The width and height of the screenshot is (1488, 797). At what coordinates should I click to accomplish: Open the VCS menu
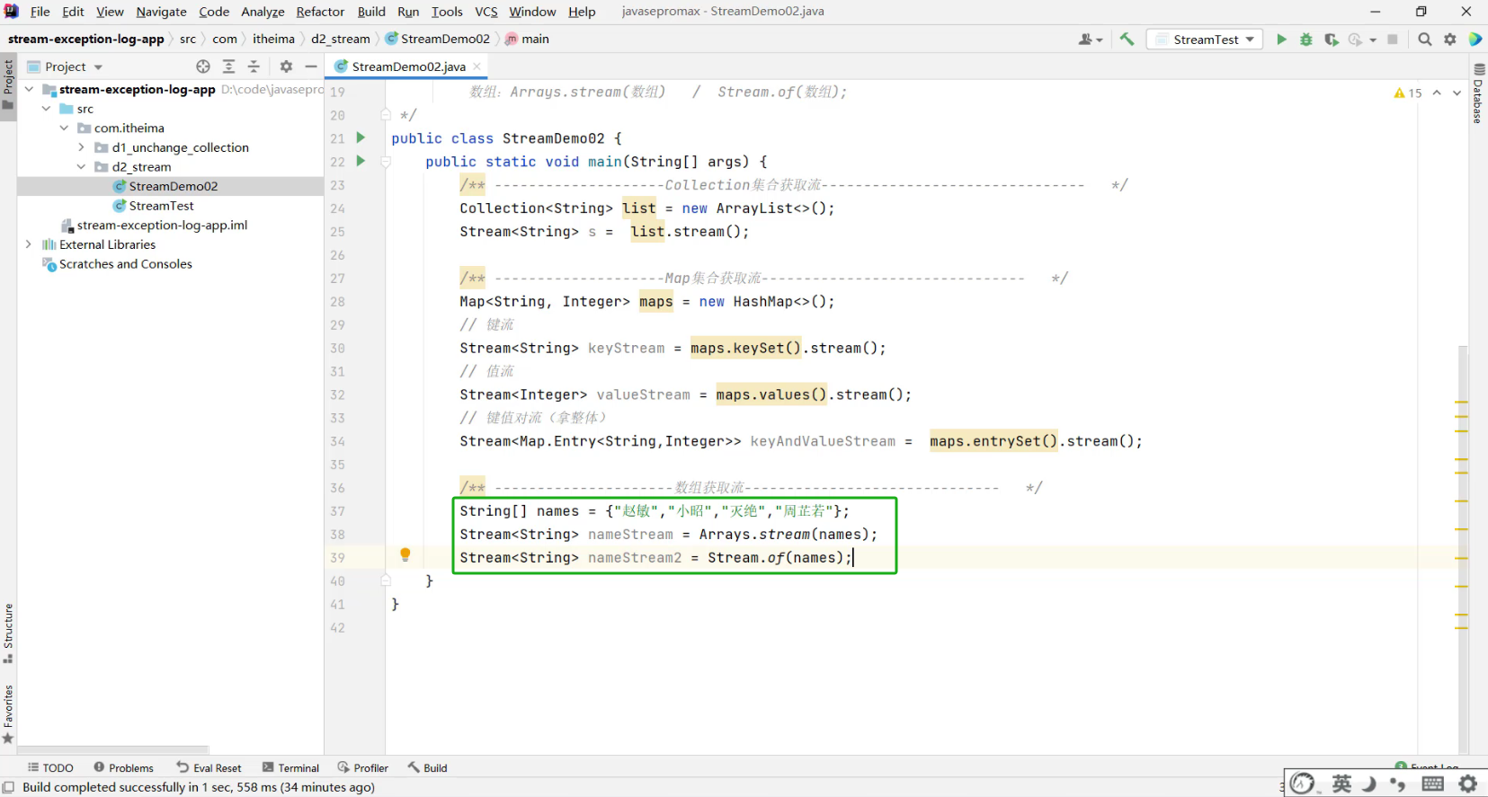click(x=486, y=12)
